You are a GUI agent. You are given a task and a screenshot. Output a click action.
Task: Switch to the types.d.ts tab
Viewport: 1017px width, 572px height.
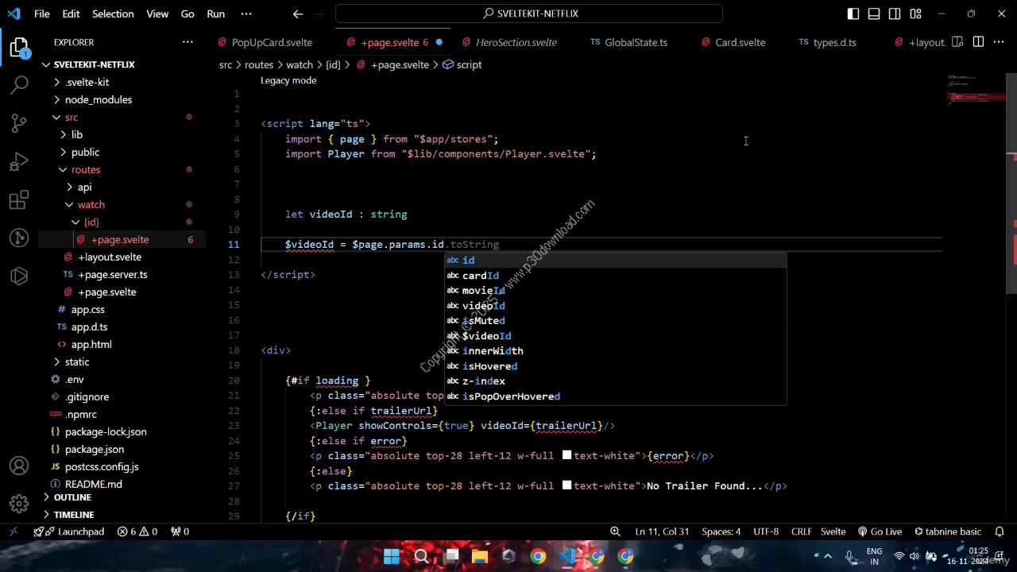[x=827, y=42]
